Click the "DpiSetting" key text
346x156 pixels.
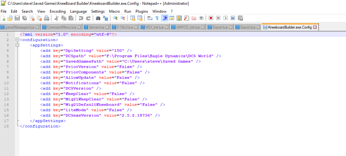pos(78,51)
